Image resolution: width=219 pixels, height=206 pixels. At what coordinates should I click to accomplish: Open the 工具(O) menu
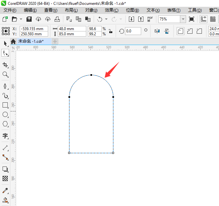[x=195, y=10]
